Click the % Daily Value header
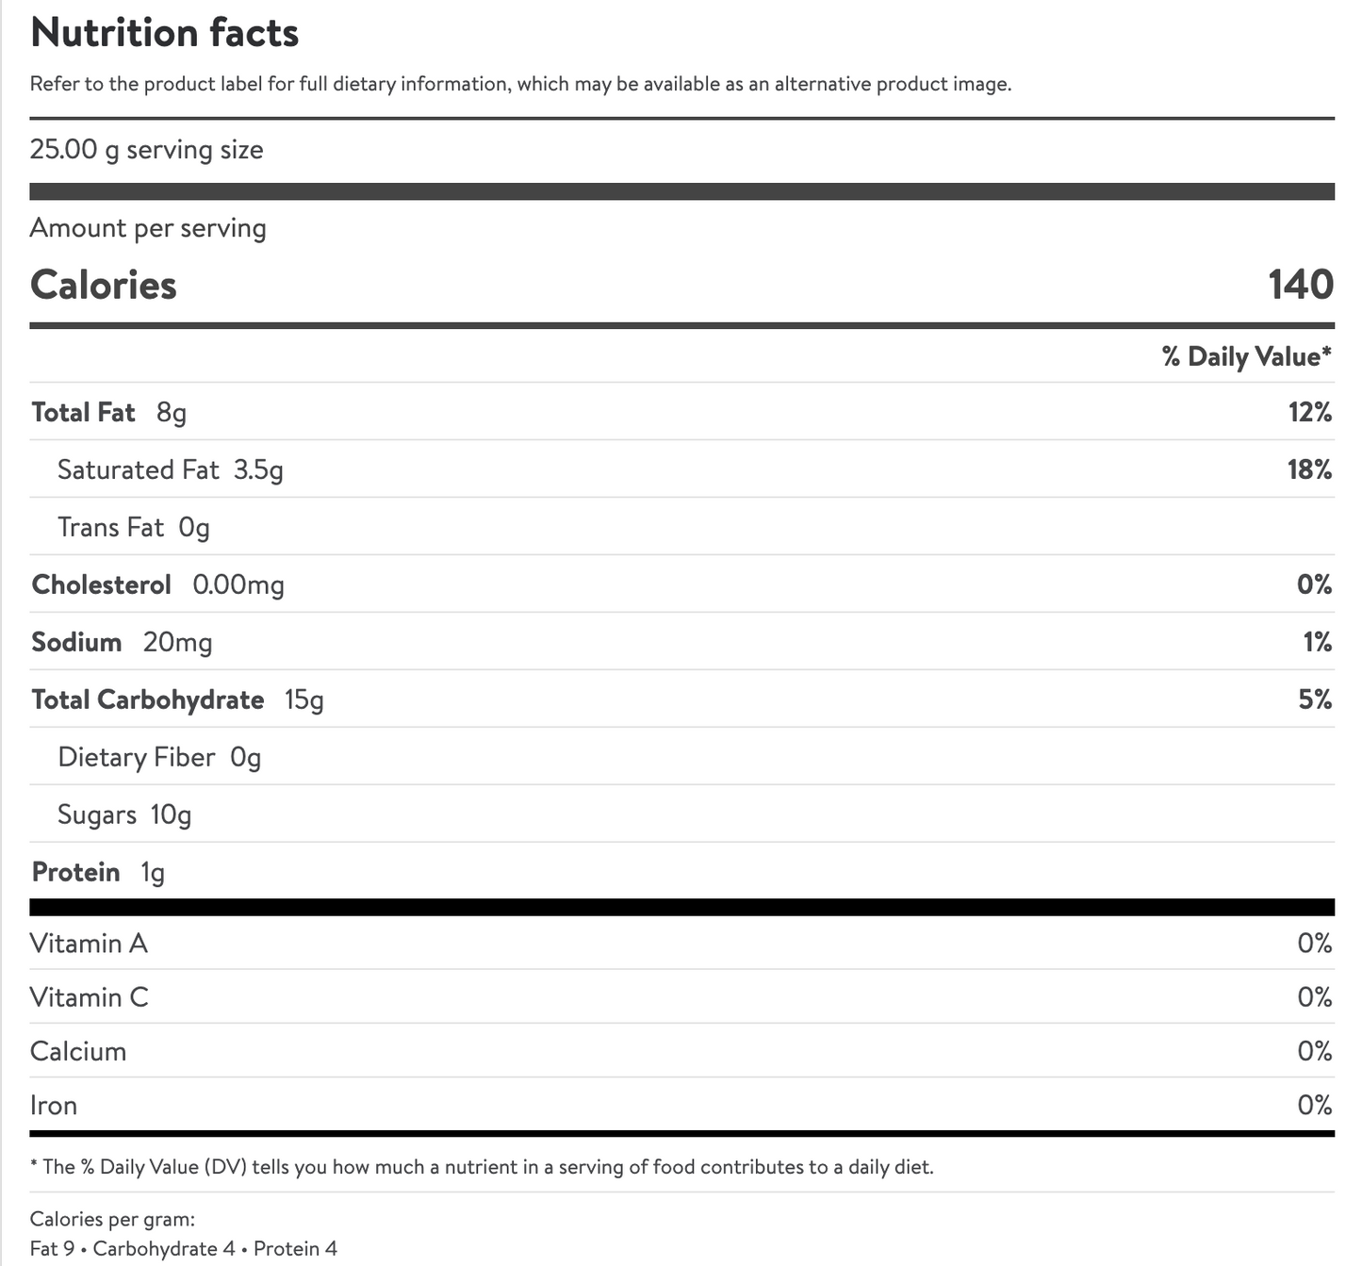 point(1246,356)
